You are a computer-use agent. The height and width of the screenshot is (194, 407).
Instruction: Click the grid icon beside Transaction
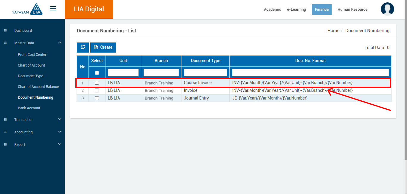pyautogui.click(x=5, y=120)
